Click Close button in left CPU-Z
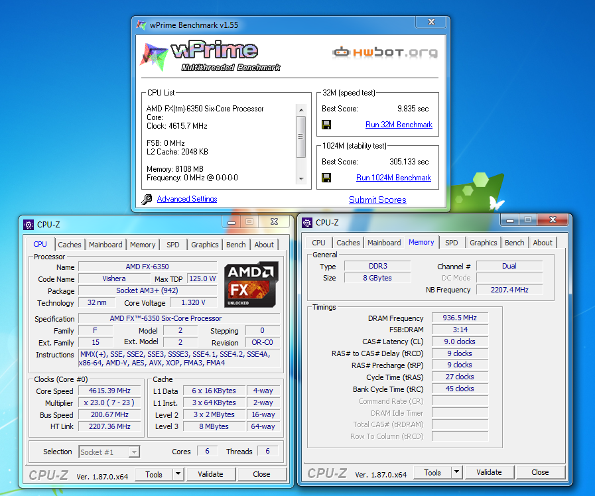 (261, 474)
